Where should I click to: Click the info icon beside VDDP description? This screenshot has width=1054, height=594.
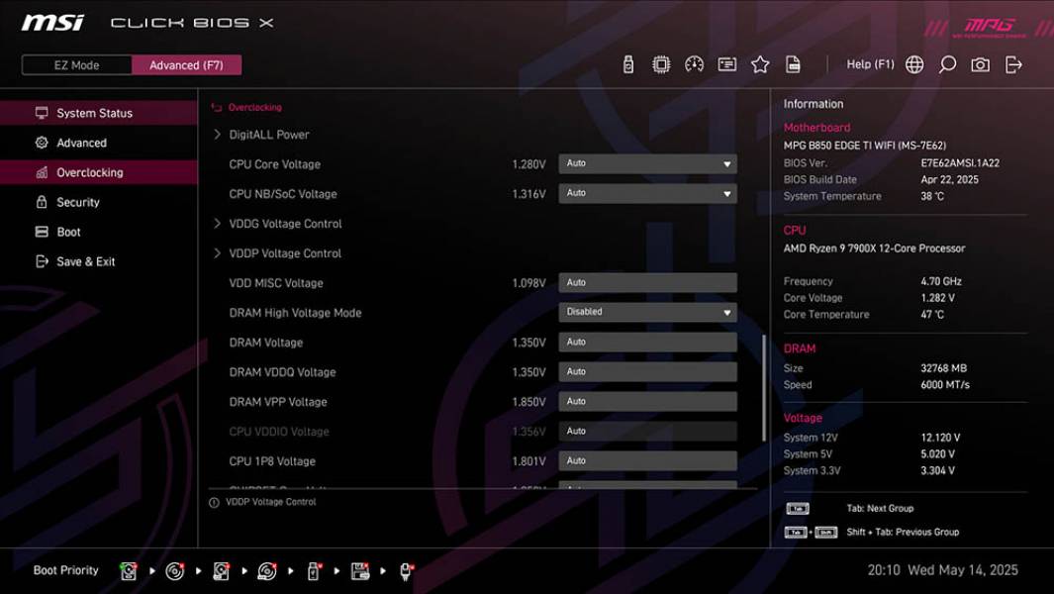214,503
